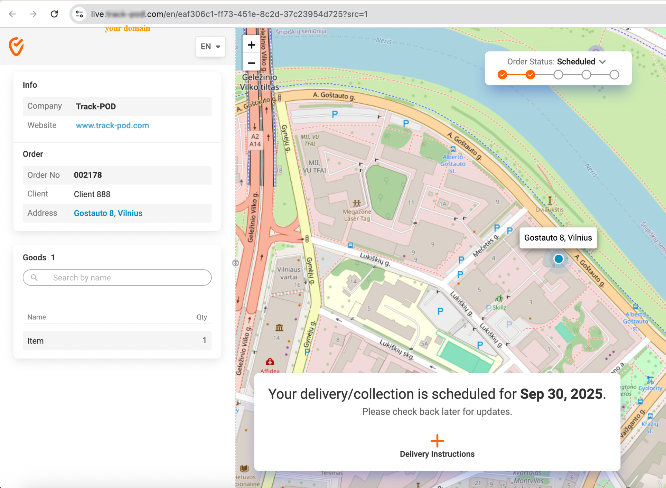Open the EN language dropdown
The height and width of the screenshot is (488, 666).
210,46
